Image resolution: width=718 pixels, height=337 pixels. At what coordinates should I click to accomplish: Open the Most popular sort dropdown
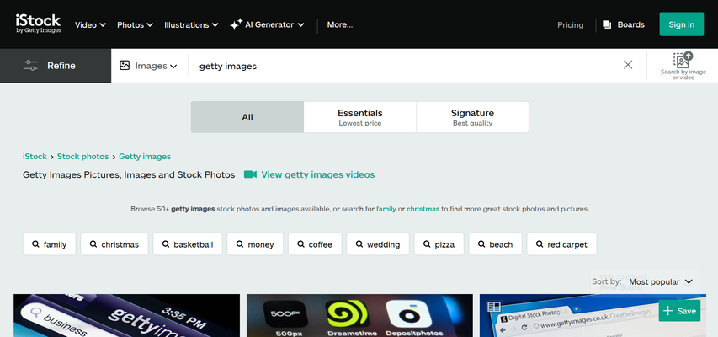coord(660,281)
